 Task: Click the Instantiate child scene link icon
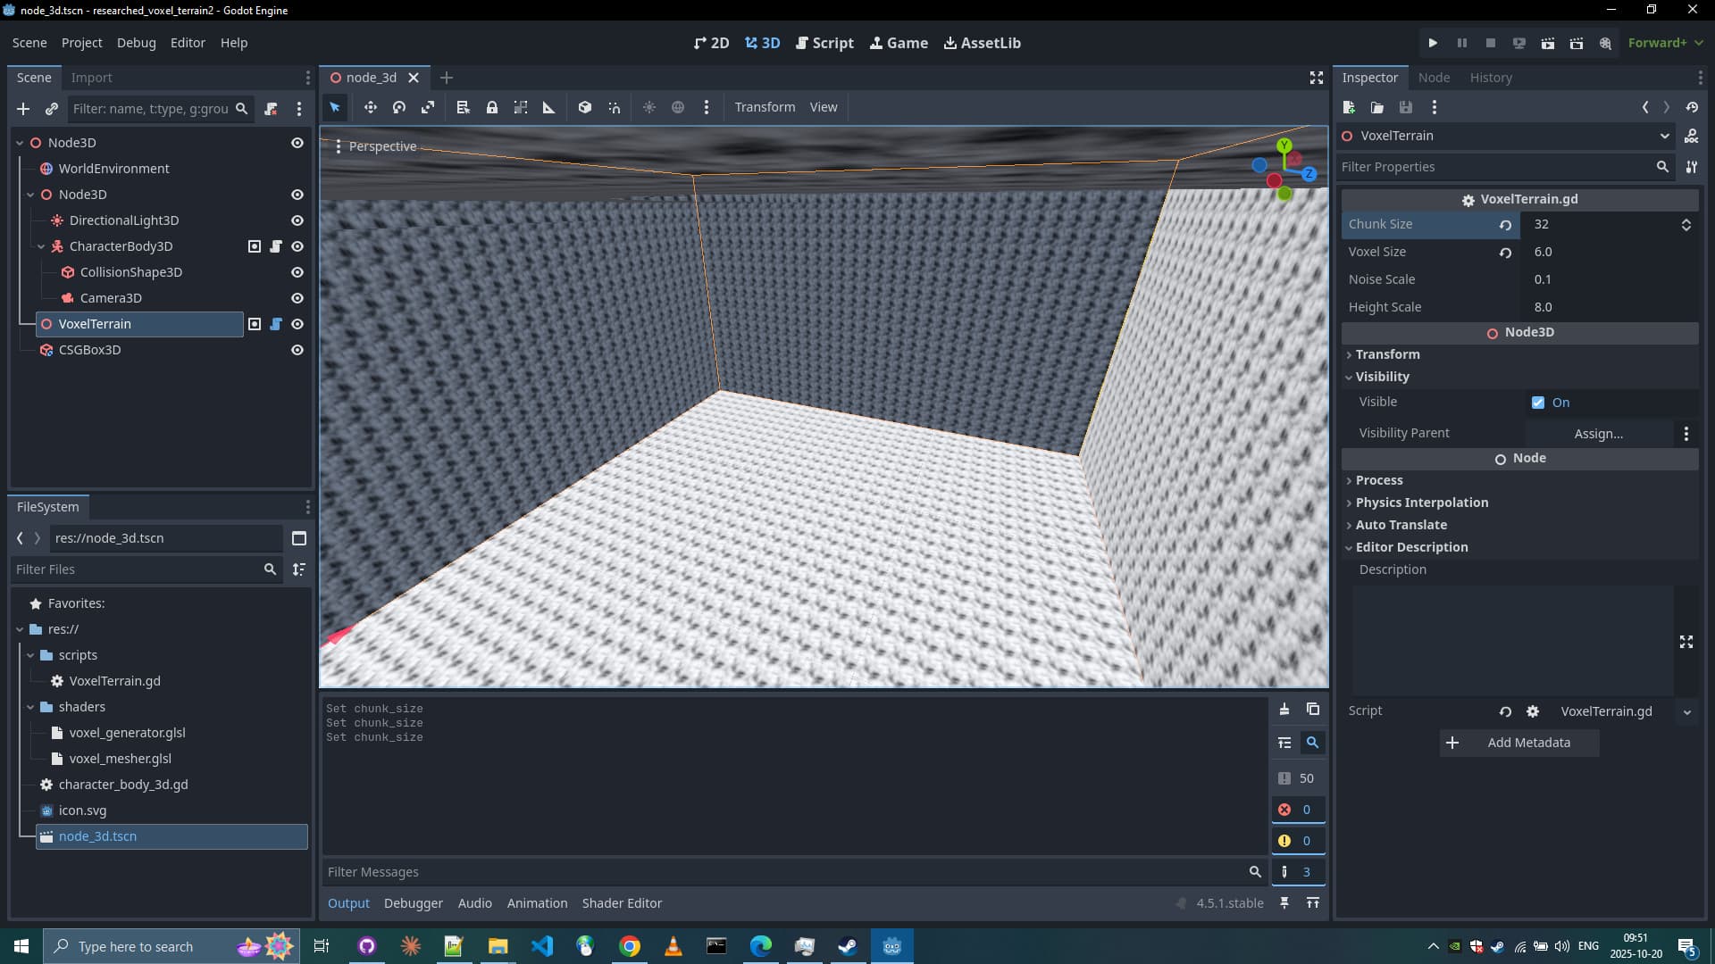point(52,109)
